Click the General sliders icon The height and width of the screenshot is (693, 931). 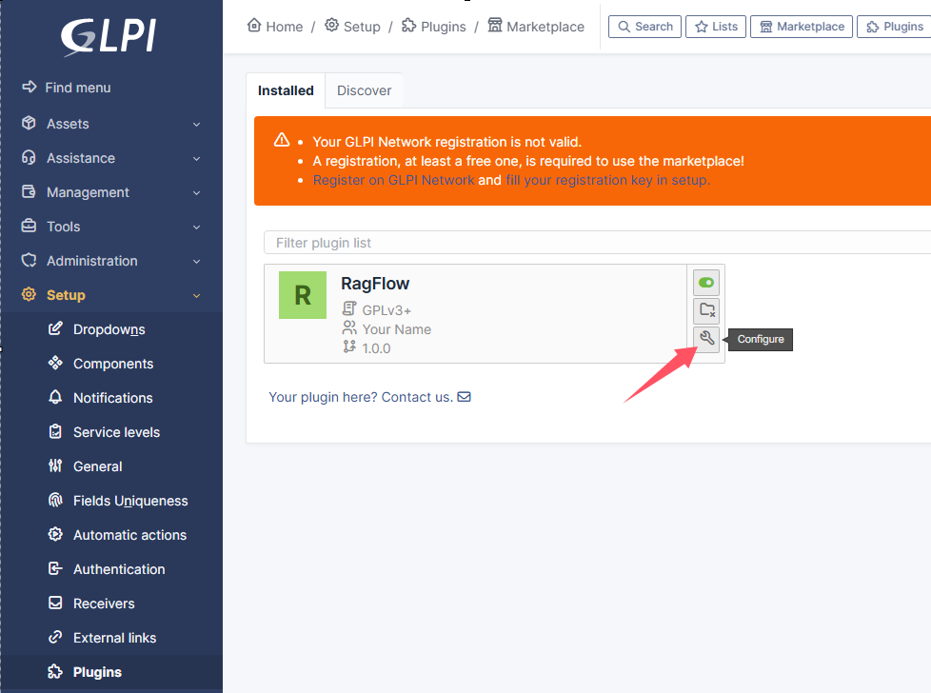55,466
